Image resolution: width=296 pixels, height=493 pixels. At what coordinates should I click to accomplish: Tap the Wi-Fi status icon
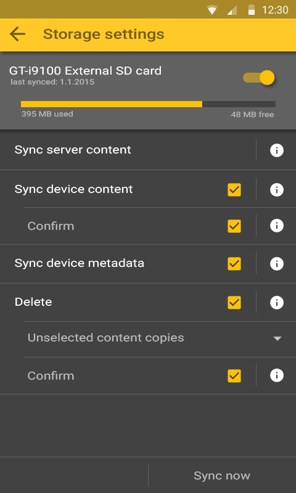tap(212, 10)
